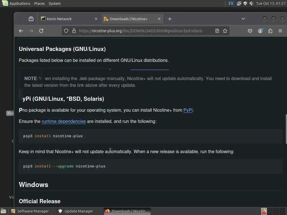Click the yPi (GNU/Linux, *BSD, Solaris) heading
The width and height of the screenshot is (287, 215).
point(63,99)
